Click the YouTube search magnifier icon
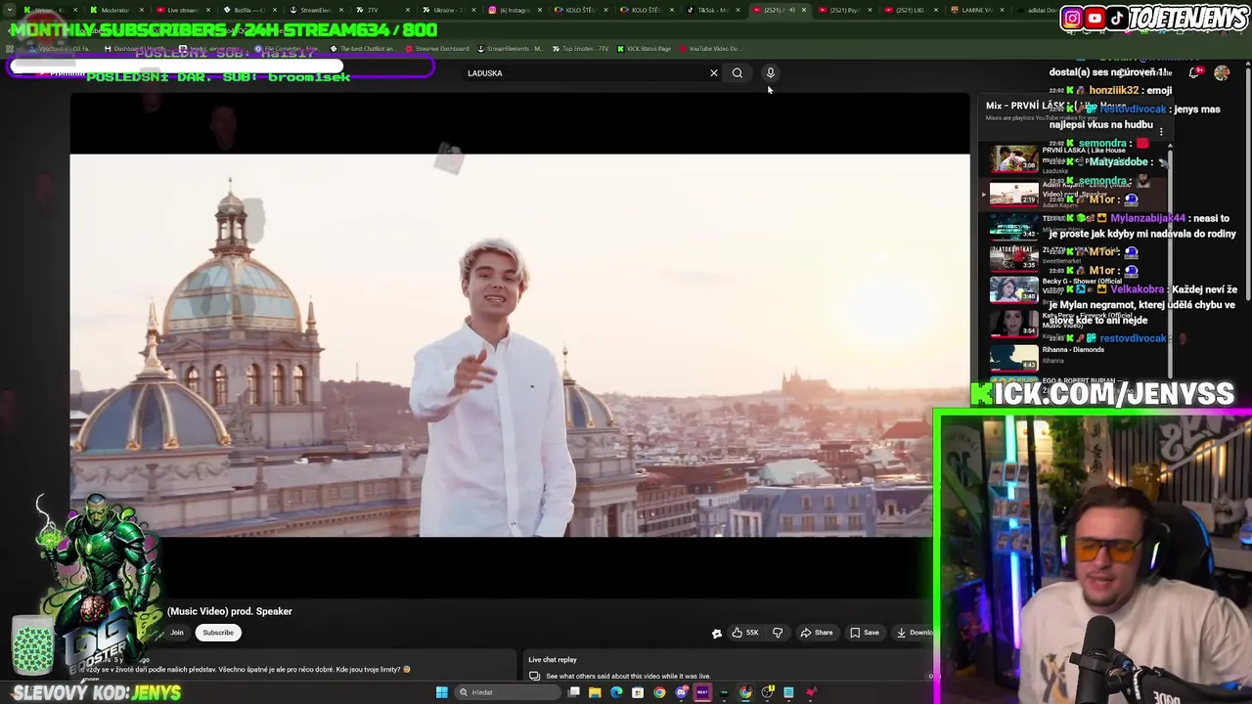 [x=738, y=72]
